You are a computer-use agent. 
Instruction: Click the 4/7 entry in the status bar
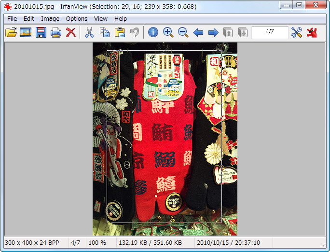tap(75, 242)
